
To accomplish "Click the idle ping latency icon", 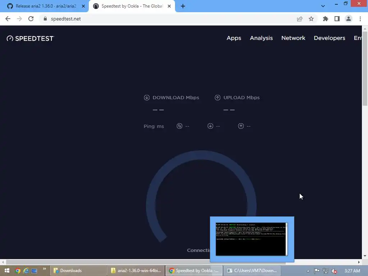I will (180, 126).
